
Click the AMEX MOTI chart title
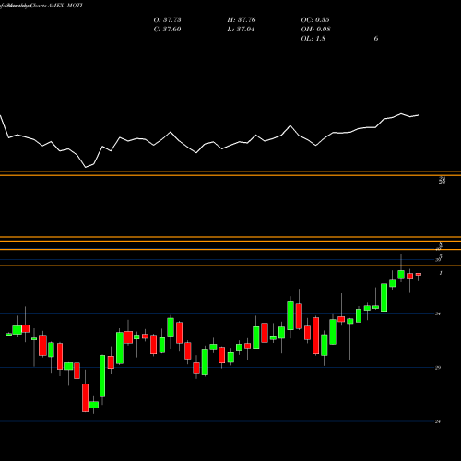pyautogui.click(x=65, y=6)
